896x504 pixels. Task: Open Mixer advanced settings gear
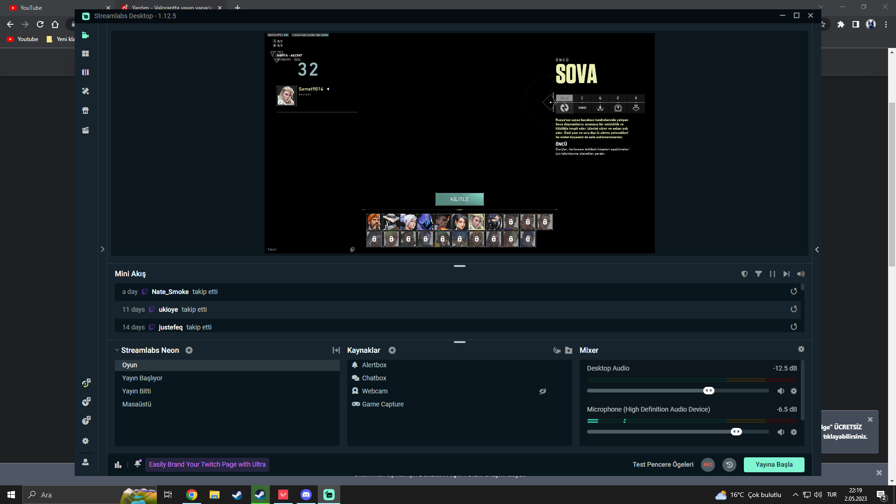[x=801, y=350]
